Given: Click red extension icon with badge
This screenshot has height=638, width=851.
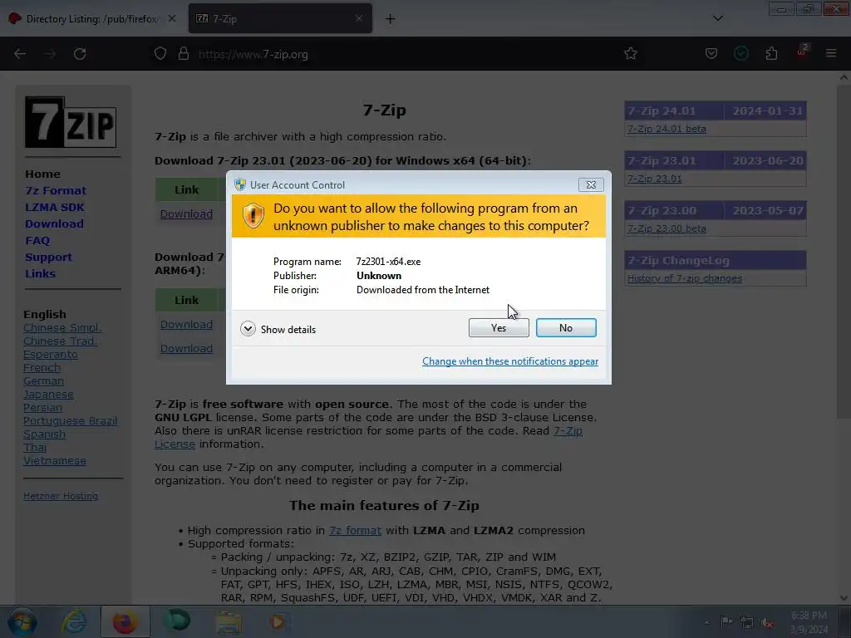Looking at the screenshot, I should (802, 52).
